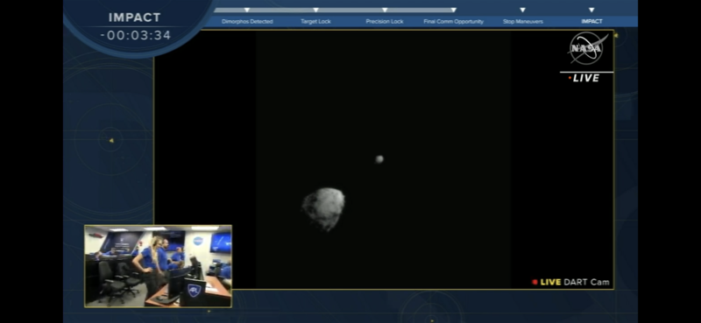
Task: Click the IMPACT timeline marker triangle
Action: (591, 10)
